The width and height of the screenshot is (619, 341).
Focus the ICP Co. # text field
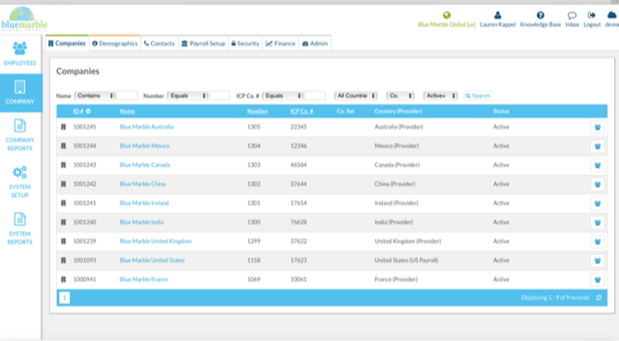[x=315, y=96]
